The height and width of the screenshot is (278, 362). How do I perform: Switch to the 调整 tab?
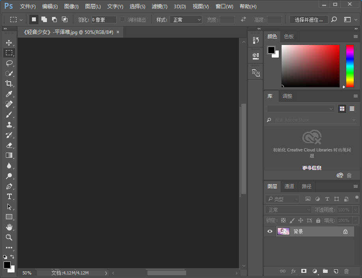(x=287, y=96)
